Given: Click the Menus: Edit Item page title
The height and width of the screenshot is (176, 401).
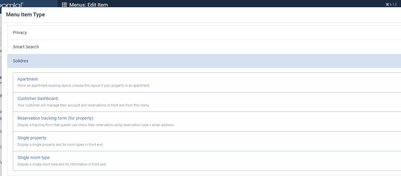Looking at the screenshot, I should pos(89,5).
